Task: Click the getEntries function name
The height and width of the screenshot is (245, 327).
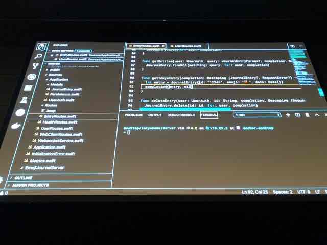Action: click(162, 61)
